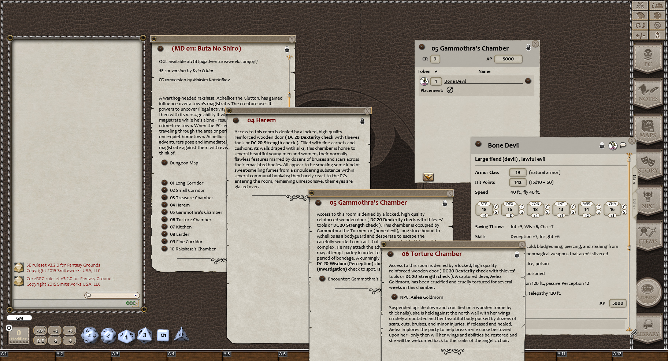668x361 pixels.
Task: Toggle the padlock on the 04 Harem entry
Action: tap(363, 121)
